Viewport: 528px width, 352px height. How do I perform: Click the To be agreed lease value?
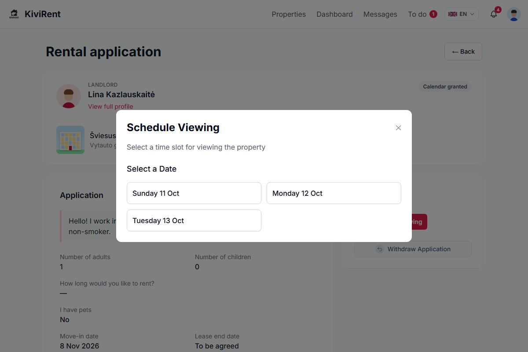coord(217,346)
